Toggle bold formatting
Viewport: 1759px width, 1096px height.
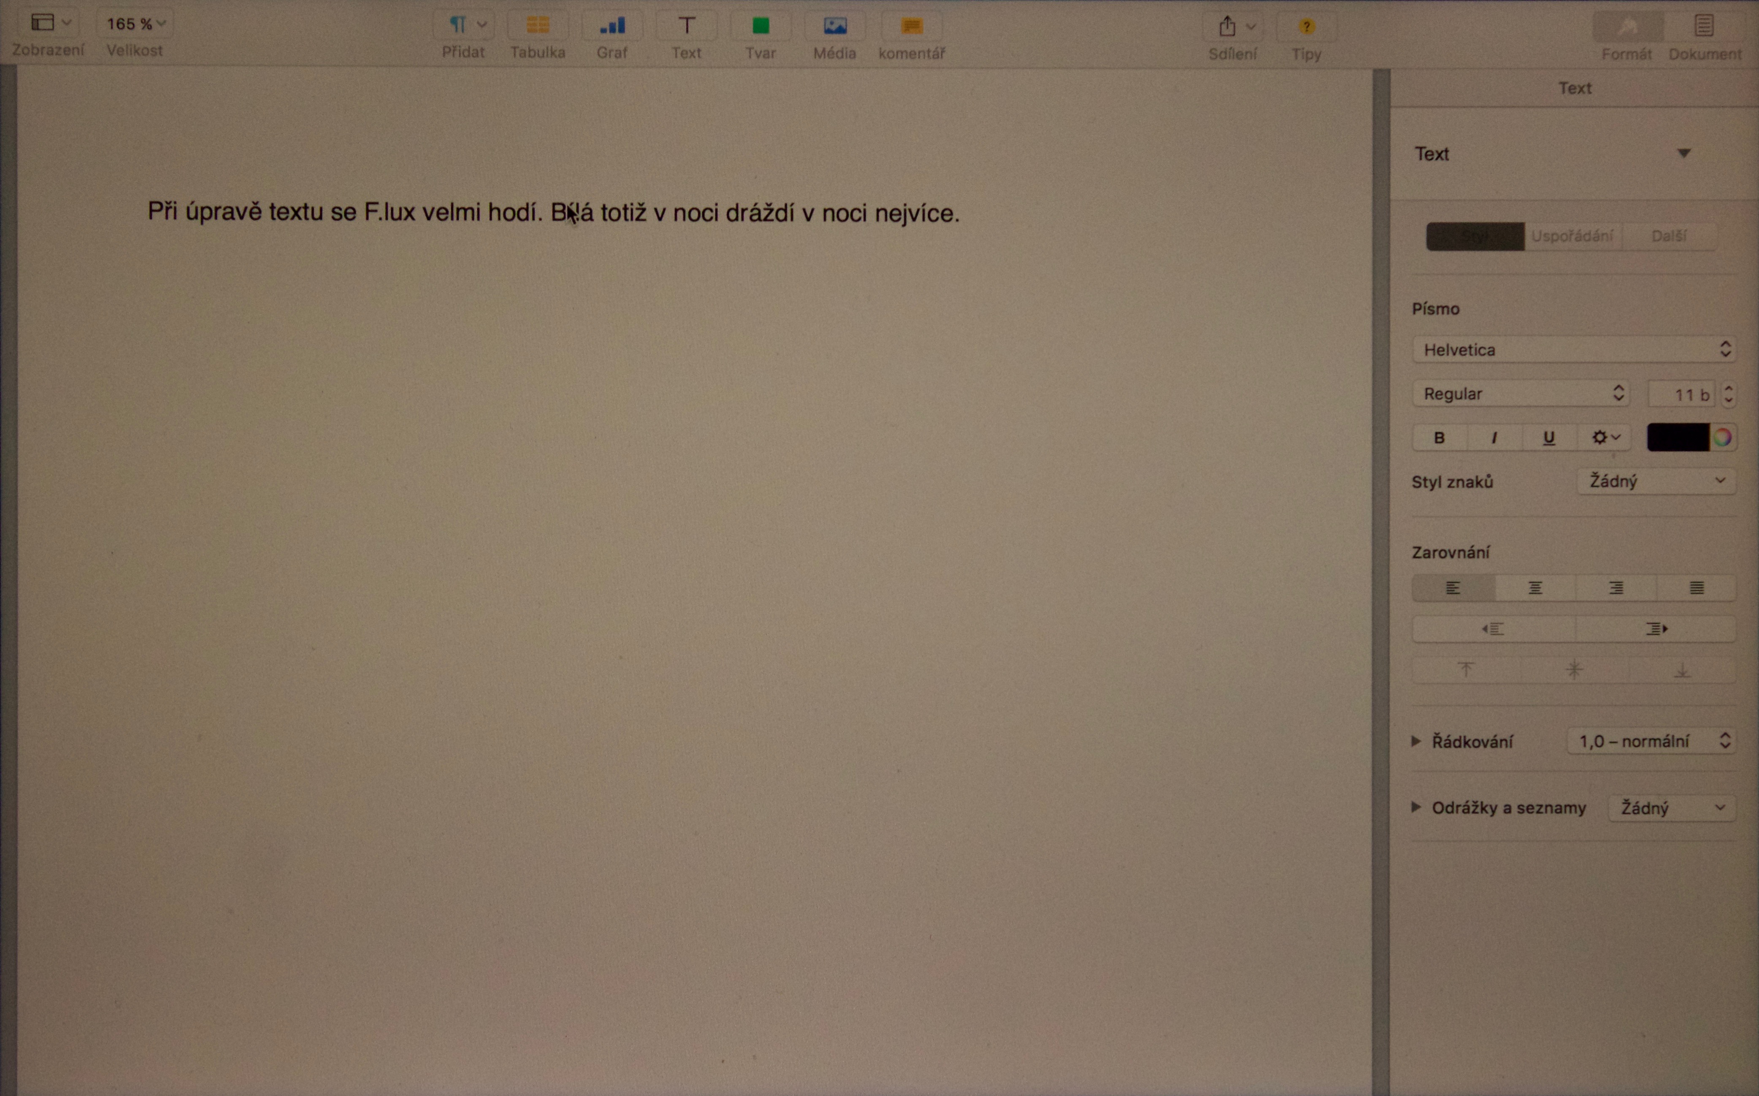[x=1439, y=437]
